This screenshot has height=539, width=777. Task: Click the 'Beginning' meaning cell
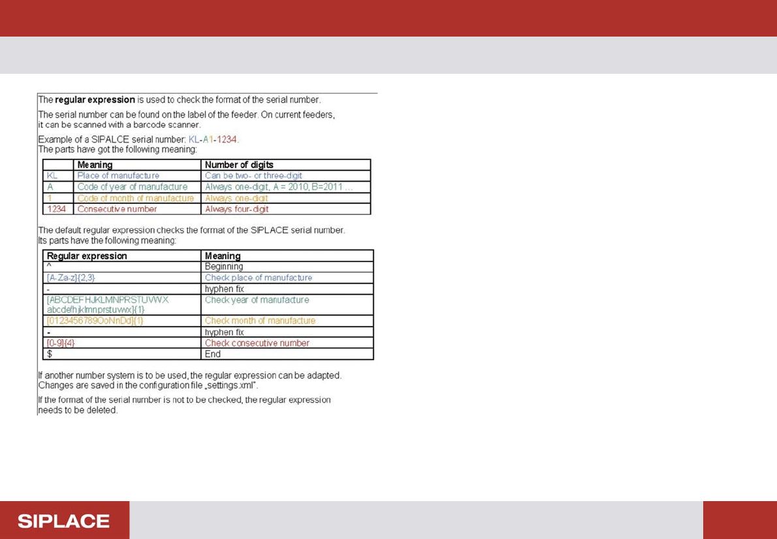pyautogui.click(x=287, y=267)
